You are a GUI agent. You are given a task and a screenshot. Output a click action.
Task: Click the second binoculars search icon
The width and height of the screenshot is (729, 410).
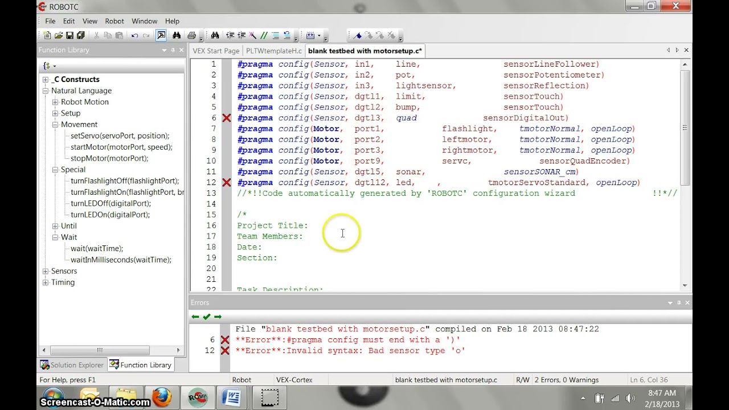(x=215, y=35)
